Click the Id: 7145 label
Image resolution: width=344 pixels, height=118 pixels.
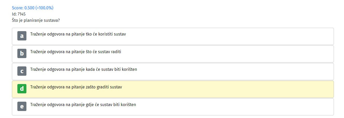coord(19,14)
